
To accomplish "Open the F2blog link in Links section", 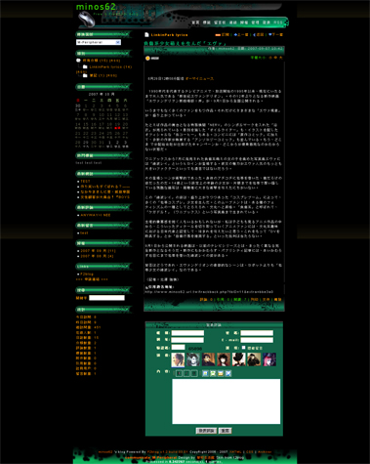I will coord(87,274).
